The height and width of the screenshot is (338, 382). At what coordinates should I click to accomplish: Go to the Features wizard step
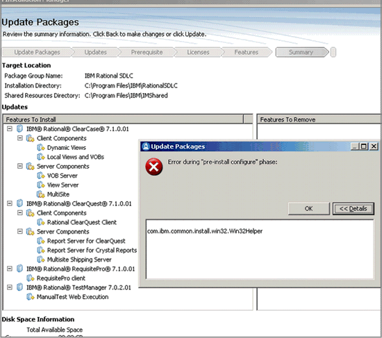(246, 52)
